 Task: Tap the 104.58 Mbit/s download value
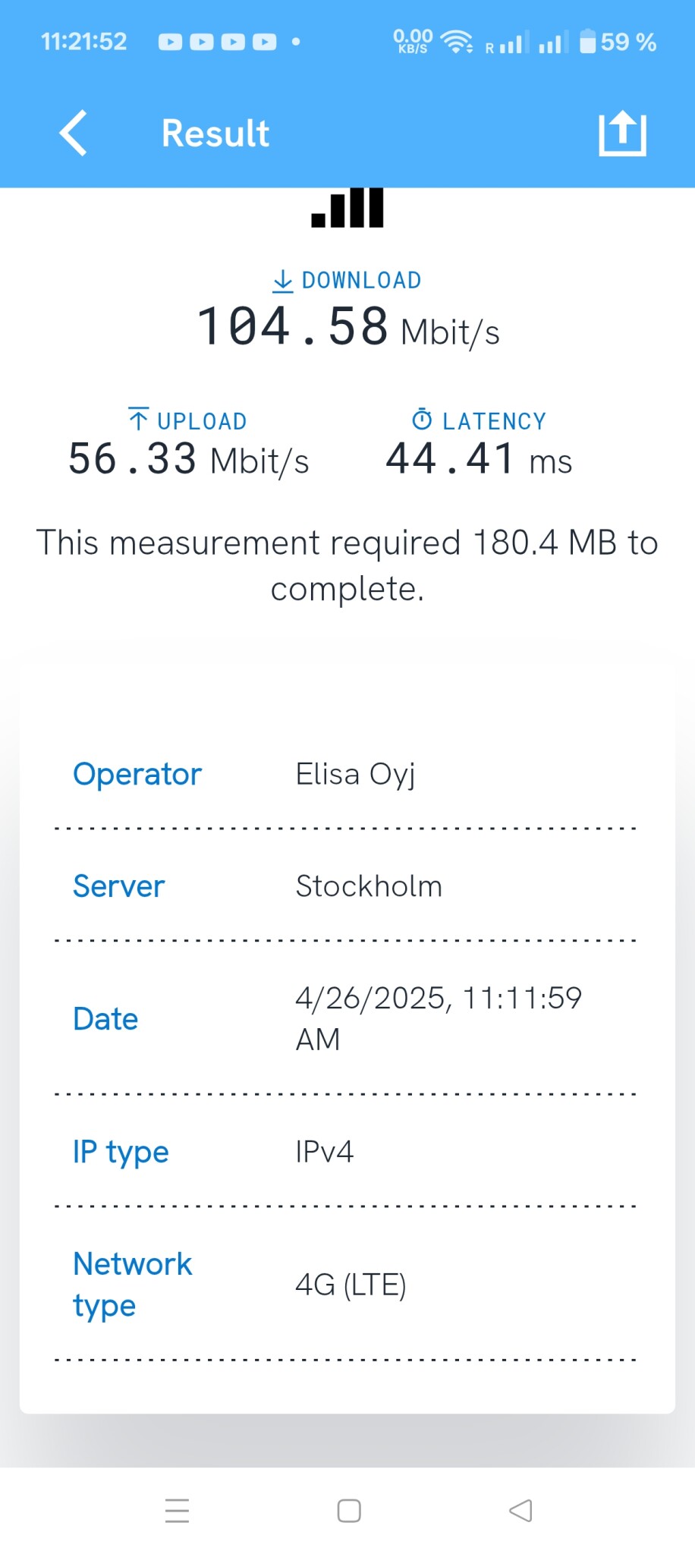coord(348,328)
